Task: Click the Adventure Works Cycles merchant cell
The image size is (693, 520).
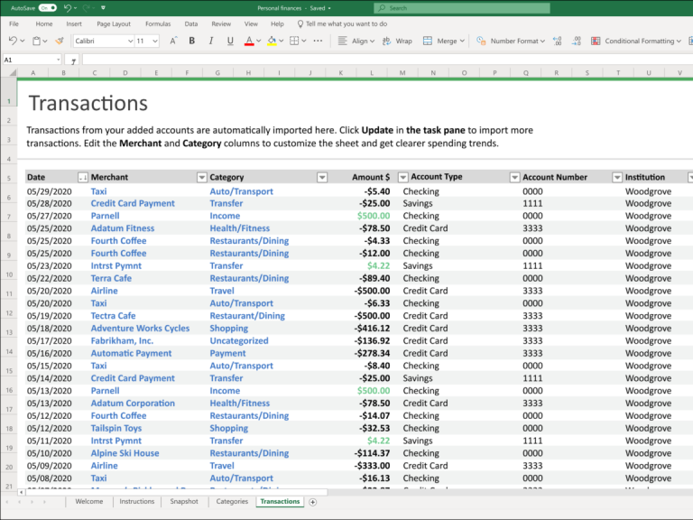Action: click(140, 329)
